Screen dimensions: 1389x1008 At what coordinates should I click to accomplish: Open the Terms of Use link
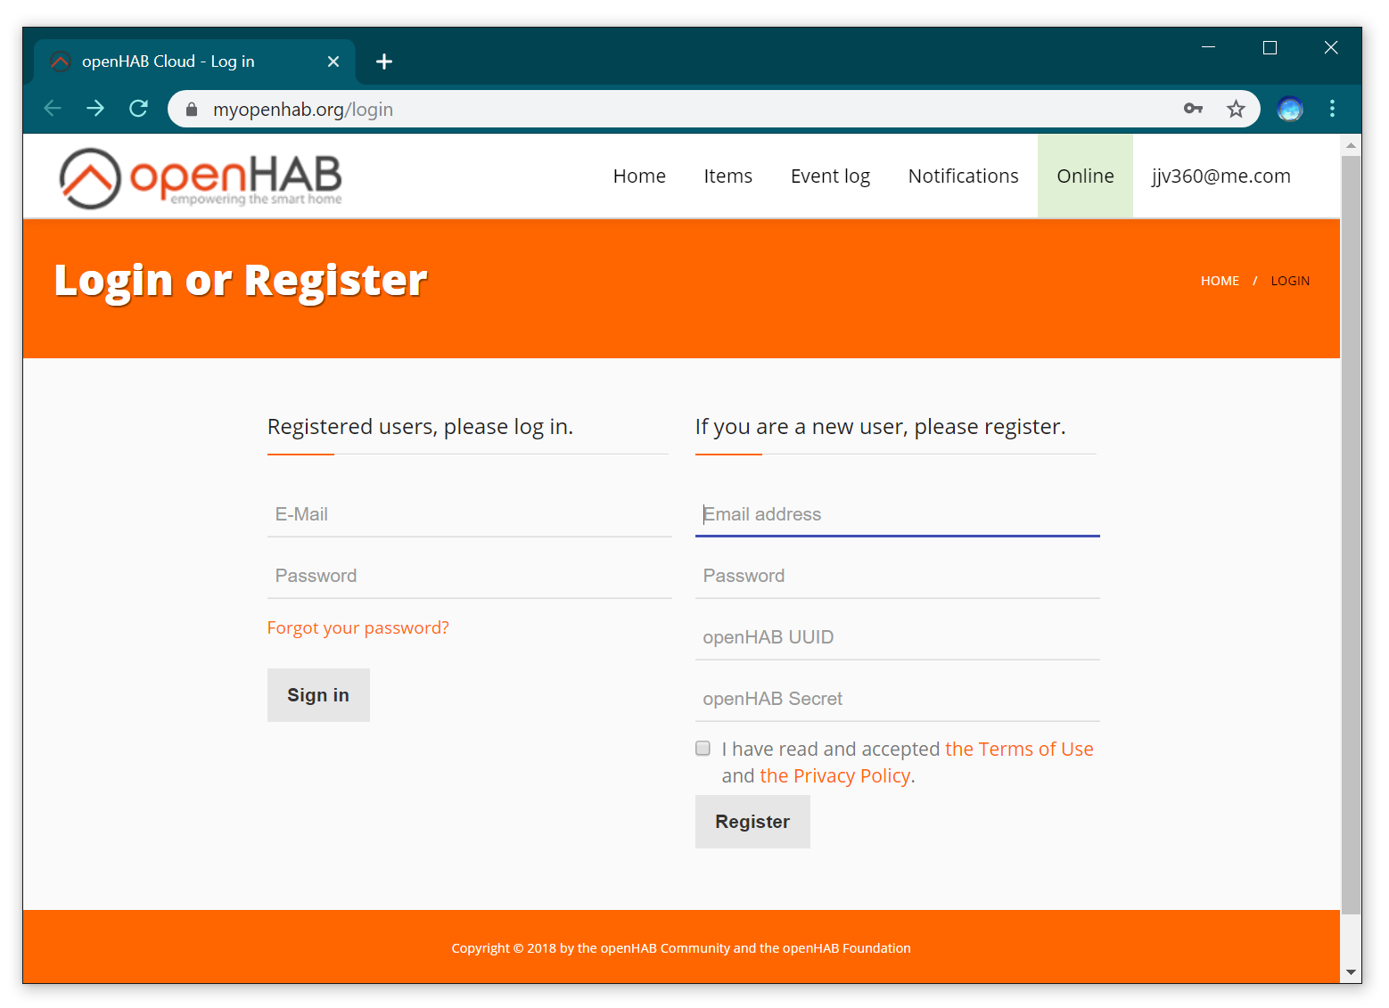point(1019,750)
